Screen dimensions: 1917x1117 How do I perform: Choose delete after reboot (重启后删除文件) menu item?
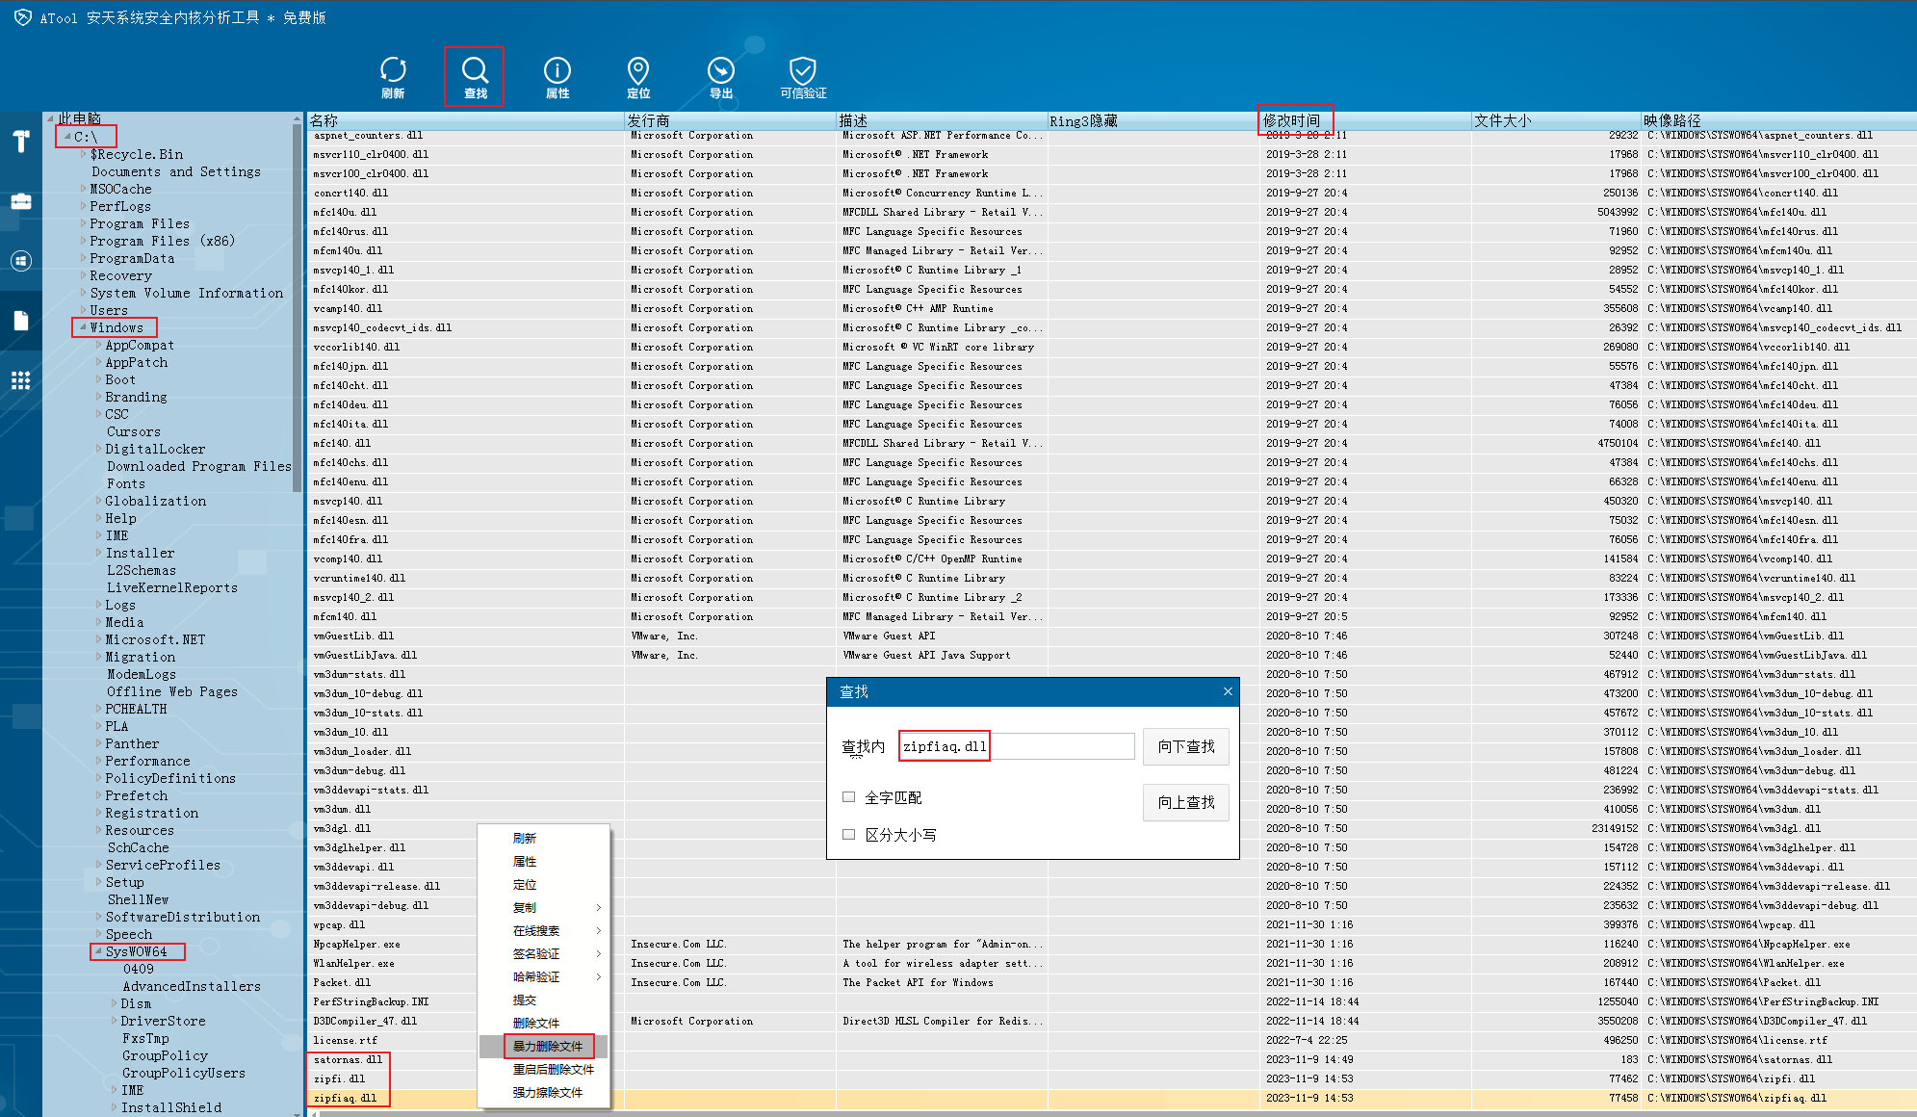tap(553, 1069)
